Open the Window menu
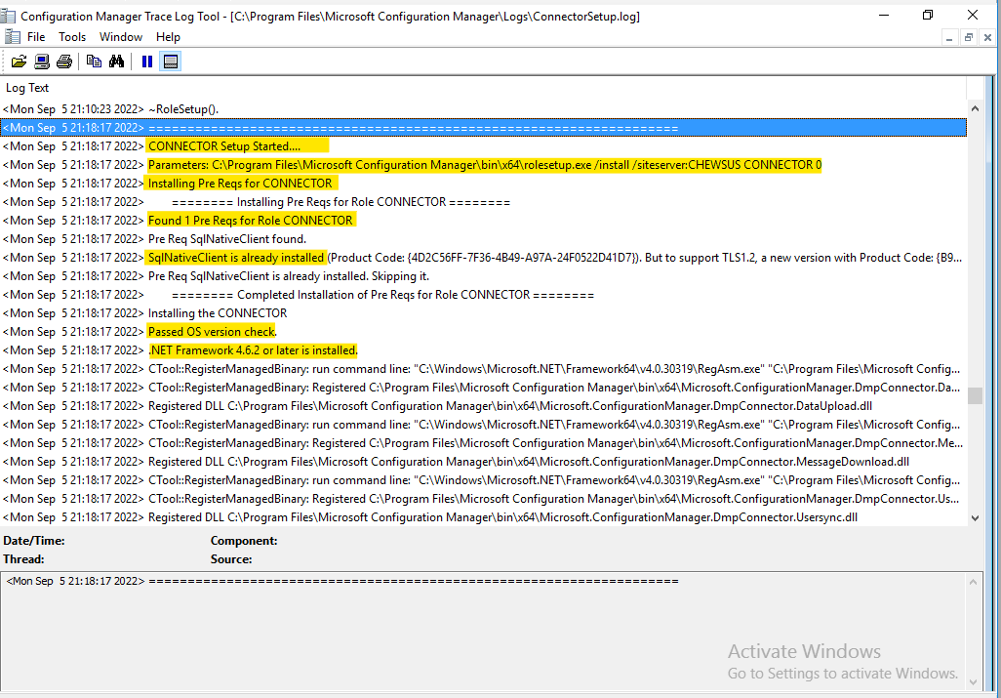 point(120,36)
